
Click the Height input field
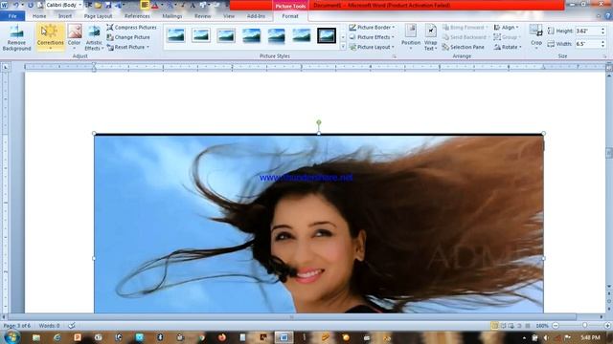click(x=587, y=31)
